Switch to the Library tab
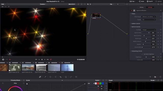The image size is (163, 91). click(142, 7)
